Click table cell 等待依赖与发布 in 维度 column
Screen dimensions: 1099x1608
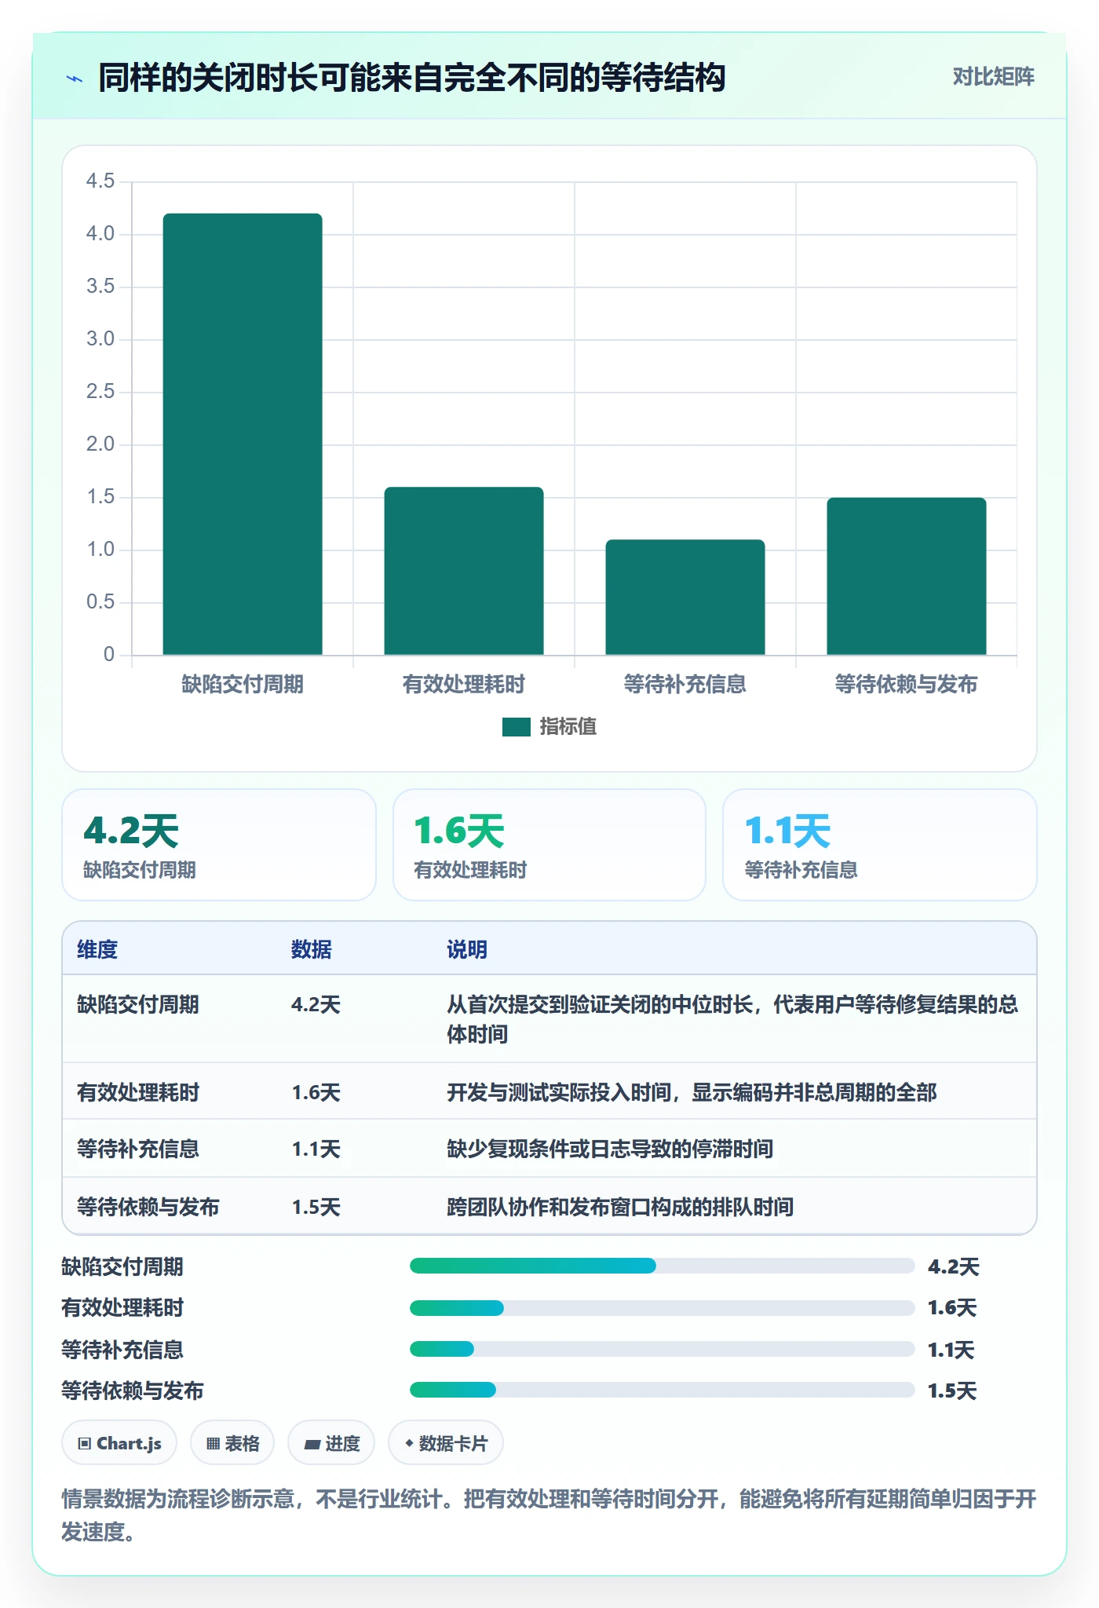coord(148,1207)
